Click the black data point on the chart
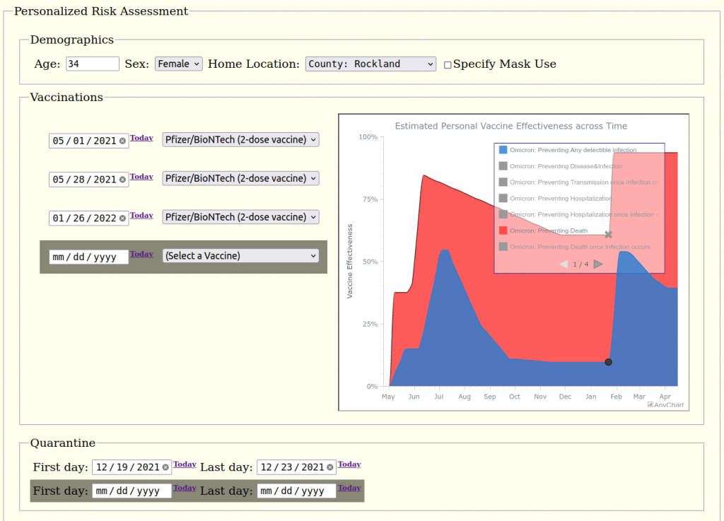 coord(608,362)
